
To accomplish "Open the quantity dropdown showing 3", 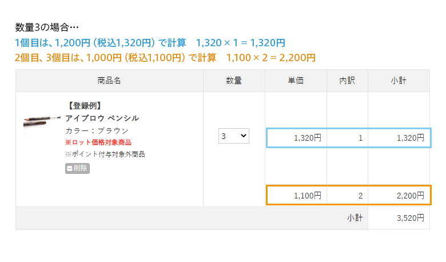I will coord(234,136).
